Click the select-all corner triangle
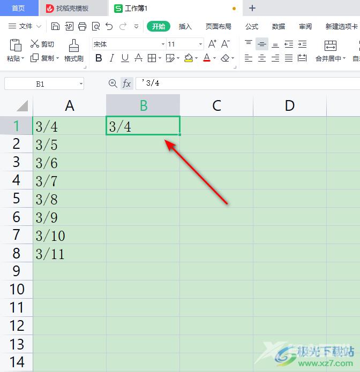The width and height of the screenshot is (360, 372). 22,105
